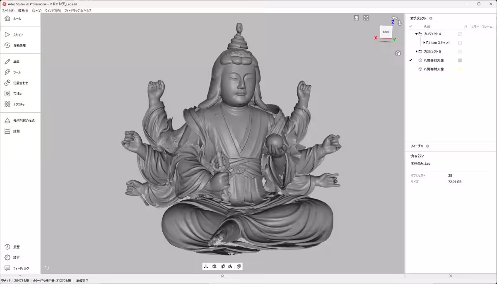Click the lock column header icon
Viewport: 497px width, 284px height.
pyautogui.click(x=466, y=26)
